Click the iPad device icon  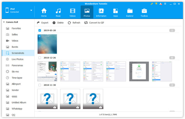click(7, 10)
